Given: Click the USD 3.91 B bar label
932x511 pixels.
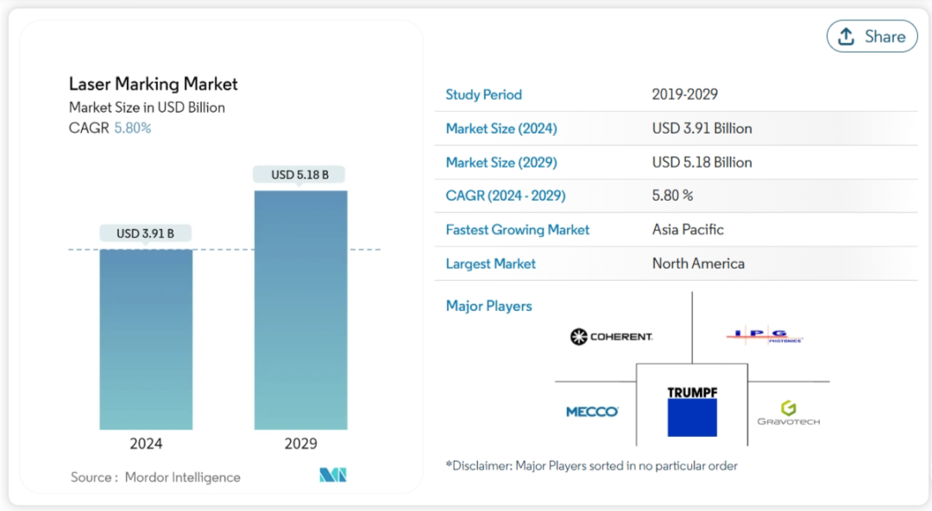Looking at the screenshot, I should (x=145, y=234).
